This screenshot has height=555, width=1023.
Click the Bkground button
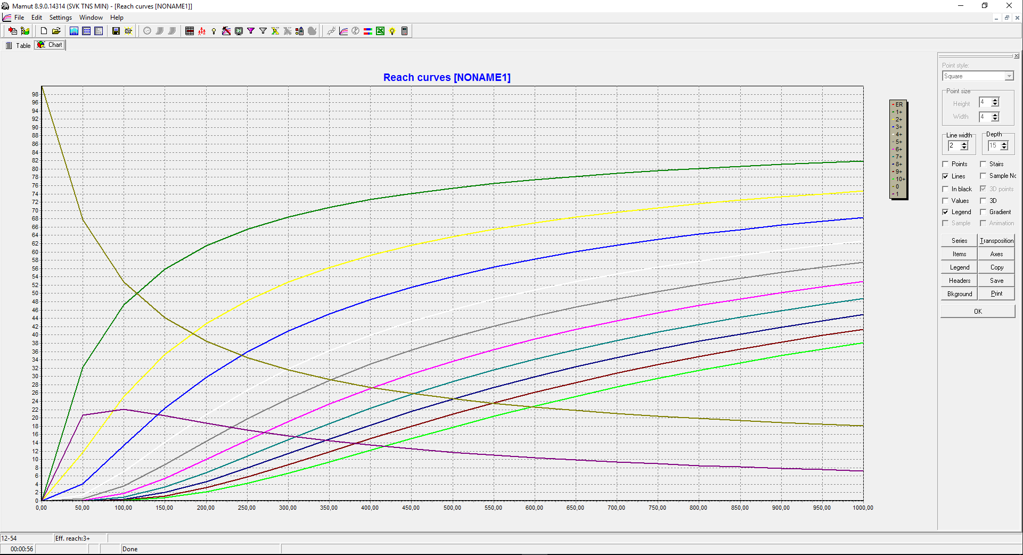(959, 294)
